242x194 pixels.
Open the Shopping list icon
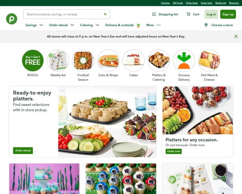pos(154,14)
